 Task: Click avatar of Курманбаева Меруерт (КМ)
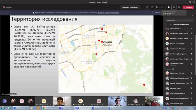coord(167,73)
